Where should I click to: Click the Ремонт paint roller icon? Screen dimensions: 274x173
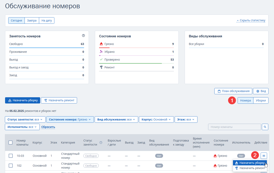(x=101, y=67)
